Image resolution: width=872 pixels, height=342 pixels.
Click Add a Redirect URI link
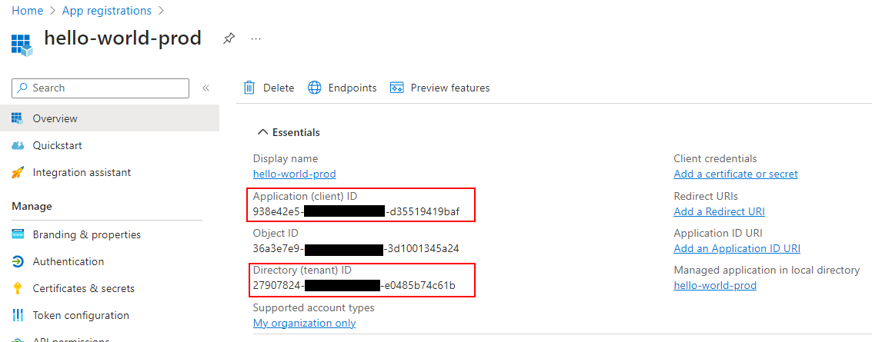(x=719, y=211)
